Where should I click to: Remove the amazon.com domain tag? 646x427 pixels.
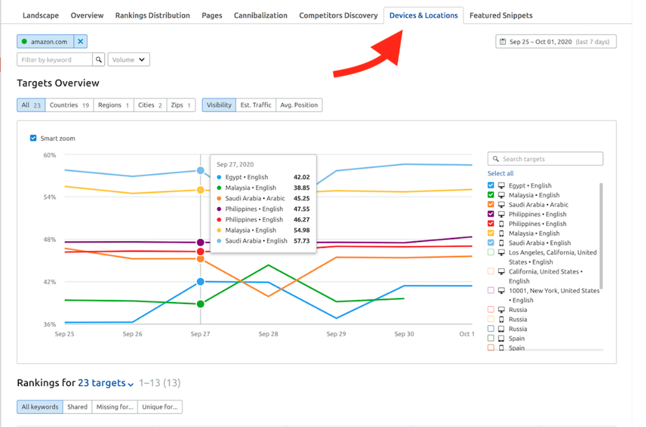[81, 42]
